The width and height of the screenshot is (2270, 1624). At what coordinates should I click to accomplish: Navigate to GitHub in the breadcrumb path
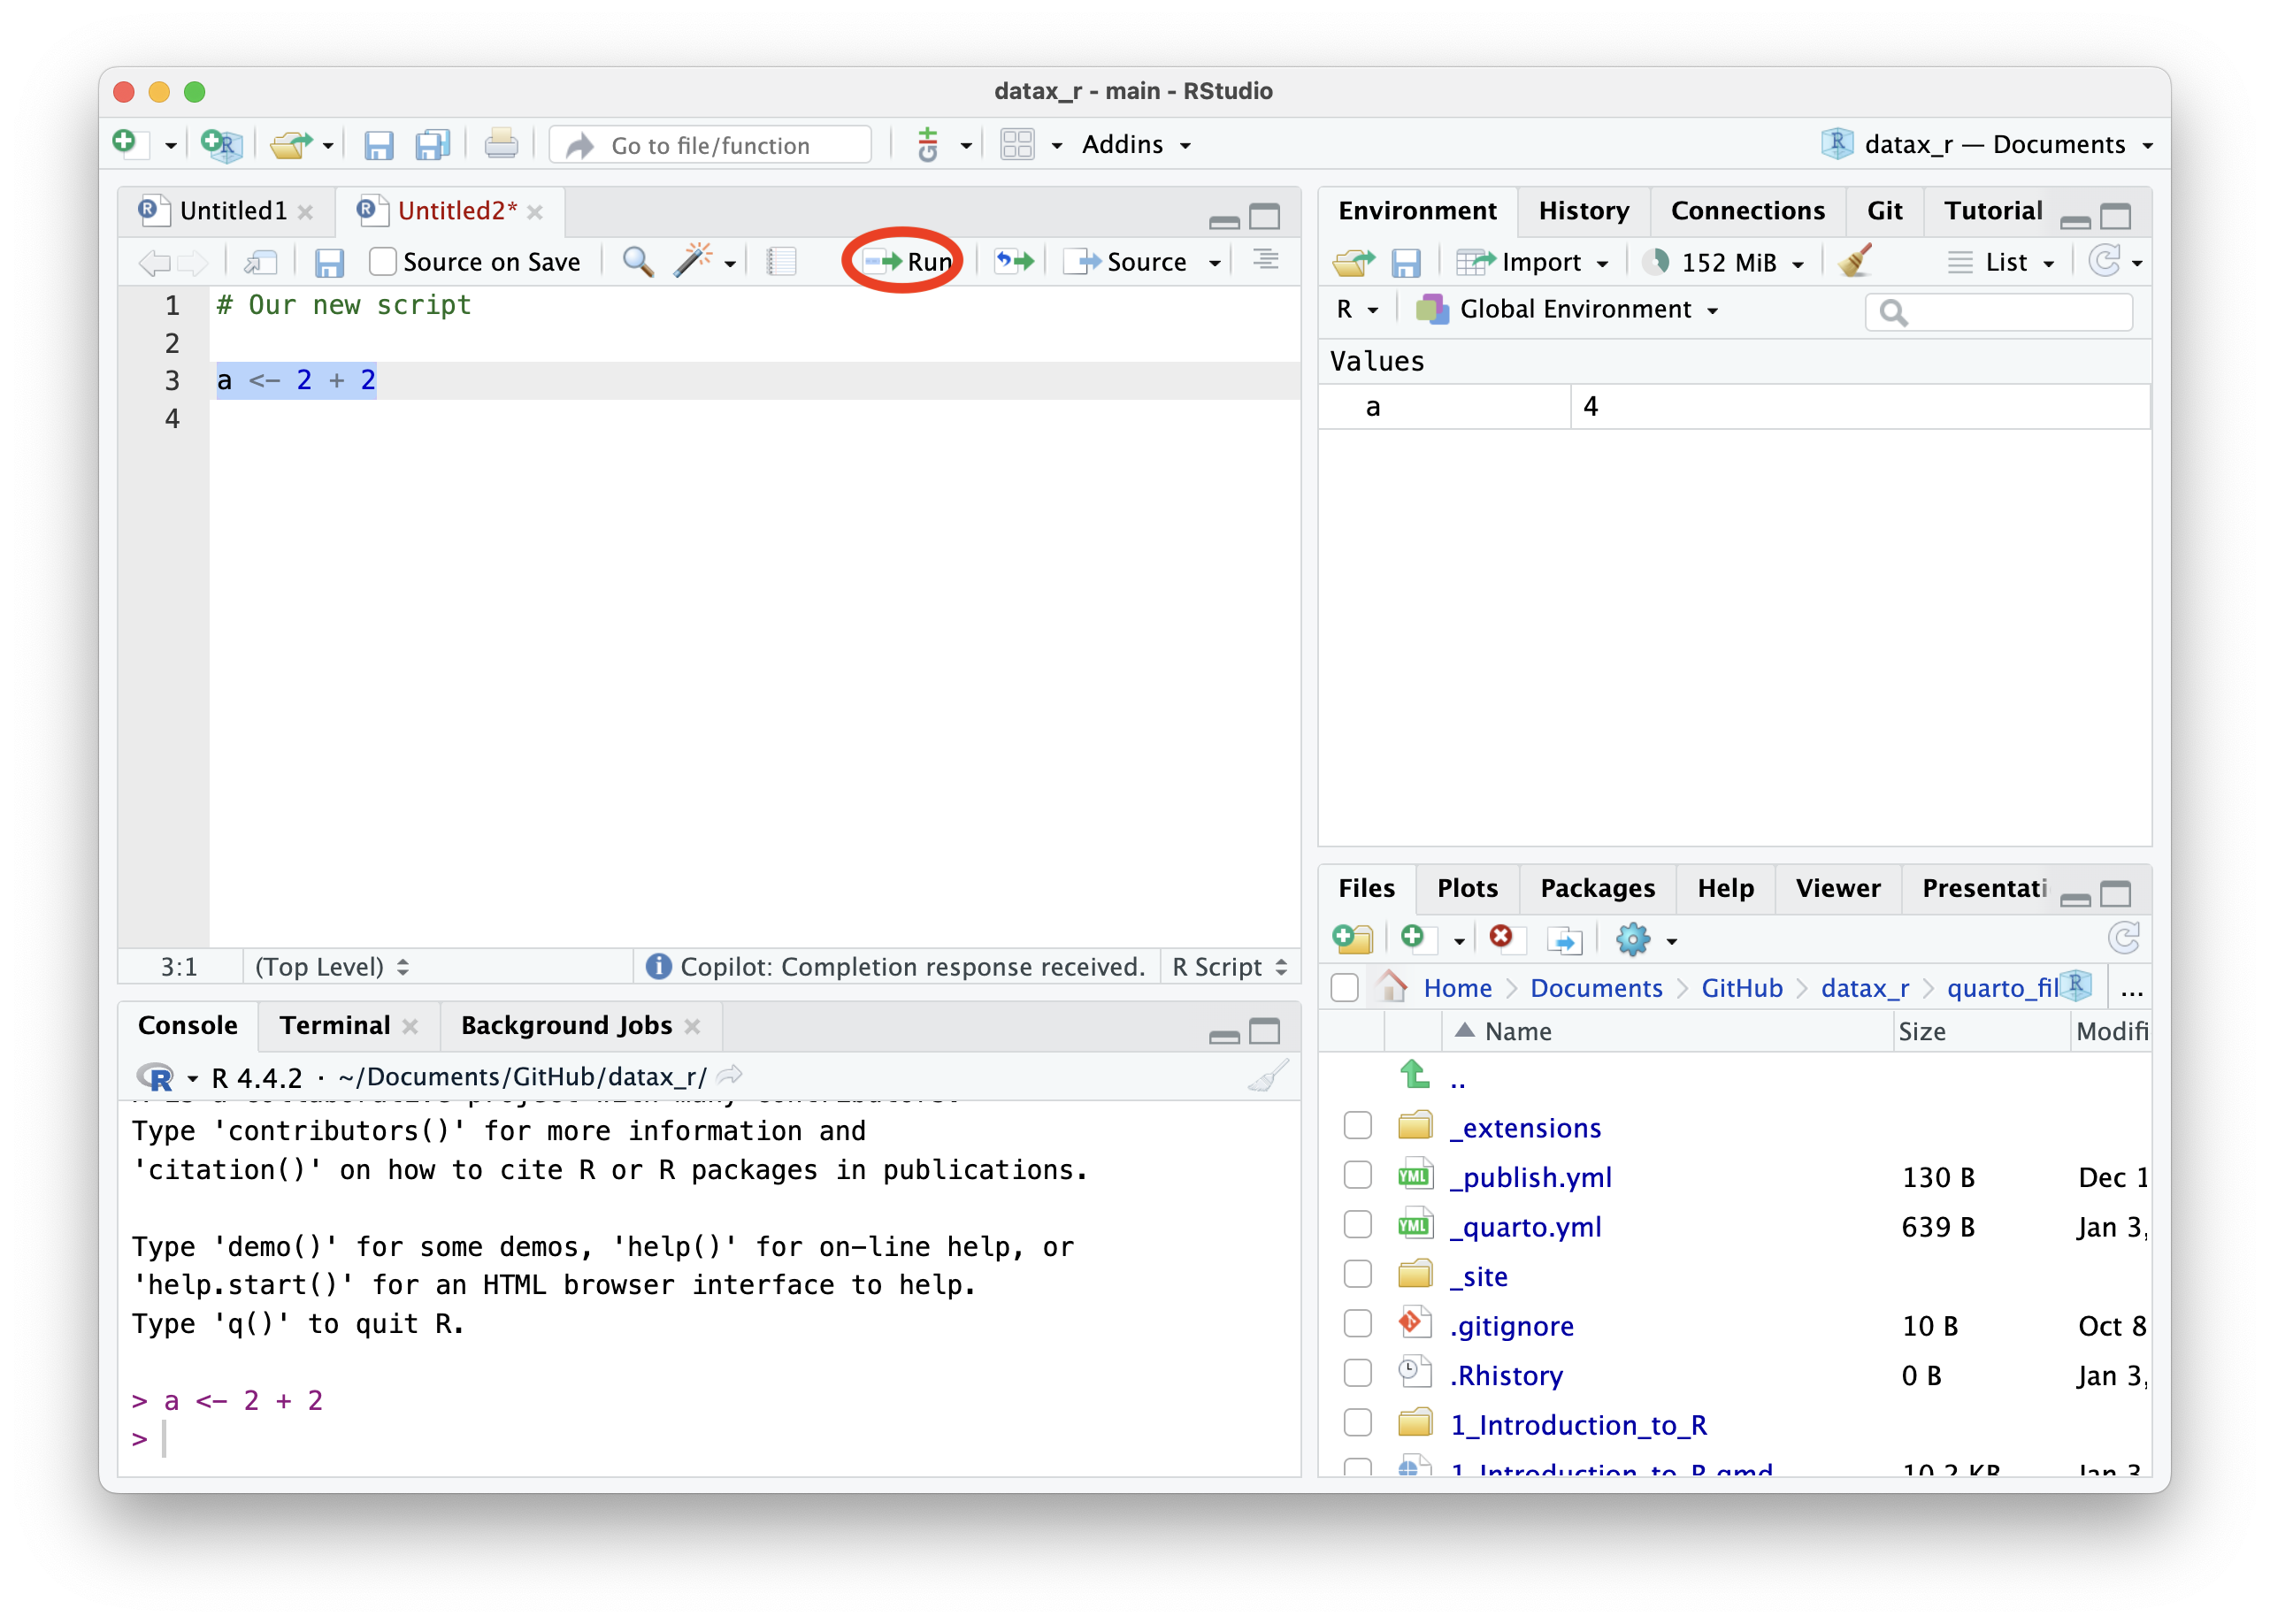pos(1741,988)
